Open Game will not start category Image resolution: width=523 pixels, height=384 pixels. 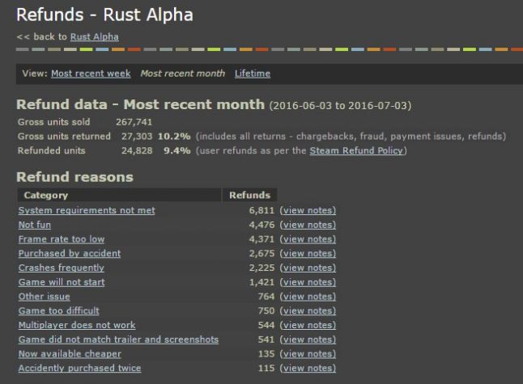pyautogui.click(x=61, y=282)
